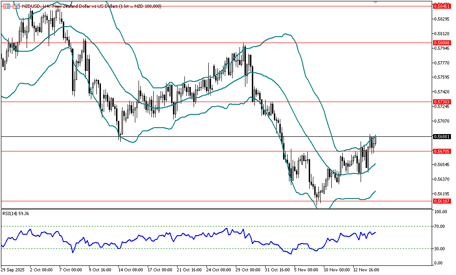Screen dimensions: 456x275
Task: Click the 21 Oct 16:00 time axis label
Action: click(x=189, y=270)
